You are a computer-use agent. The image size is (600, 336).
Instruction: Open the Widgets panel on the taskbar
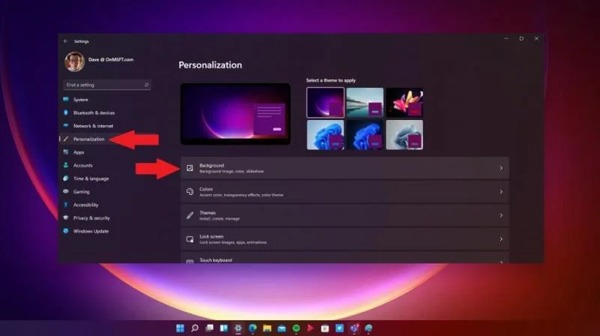(223, 328)
